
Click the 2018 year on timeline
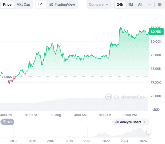point(69,141)
